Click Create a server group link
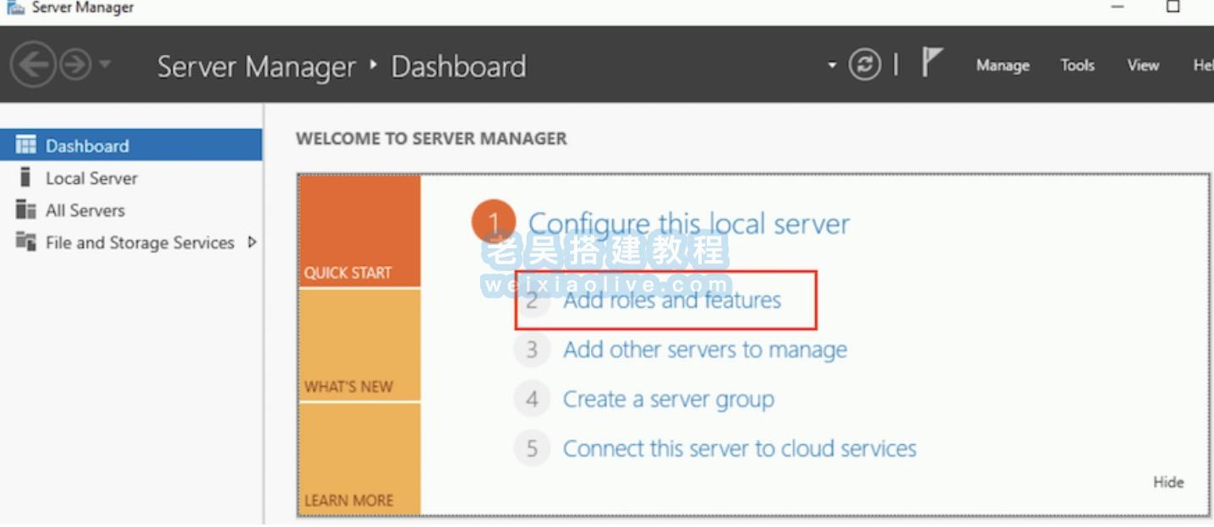 pos(668,399)
